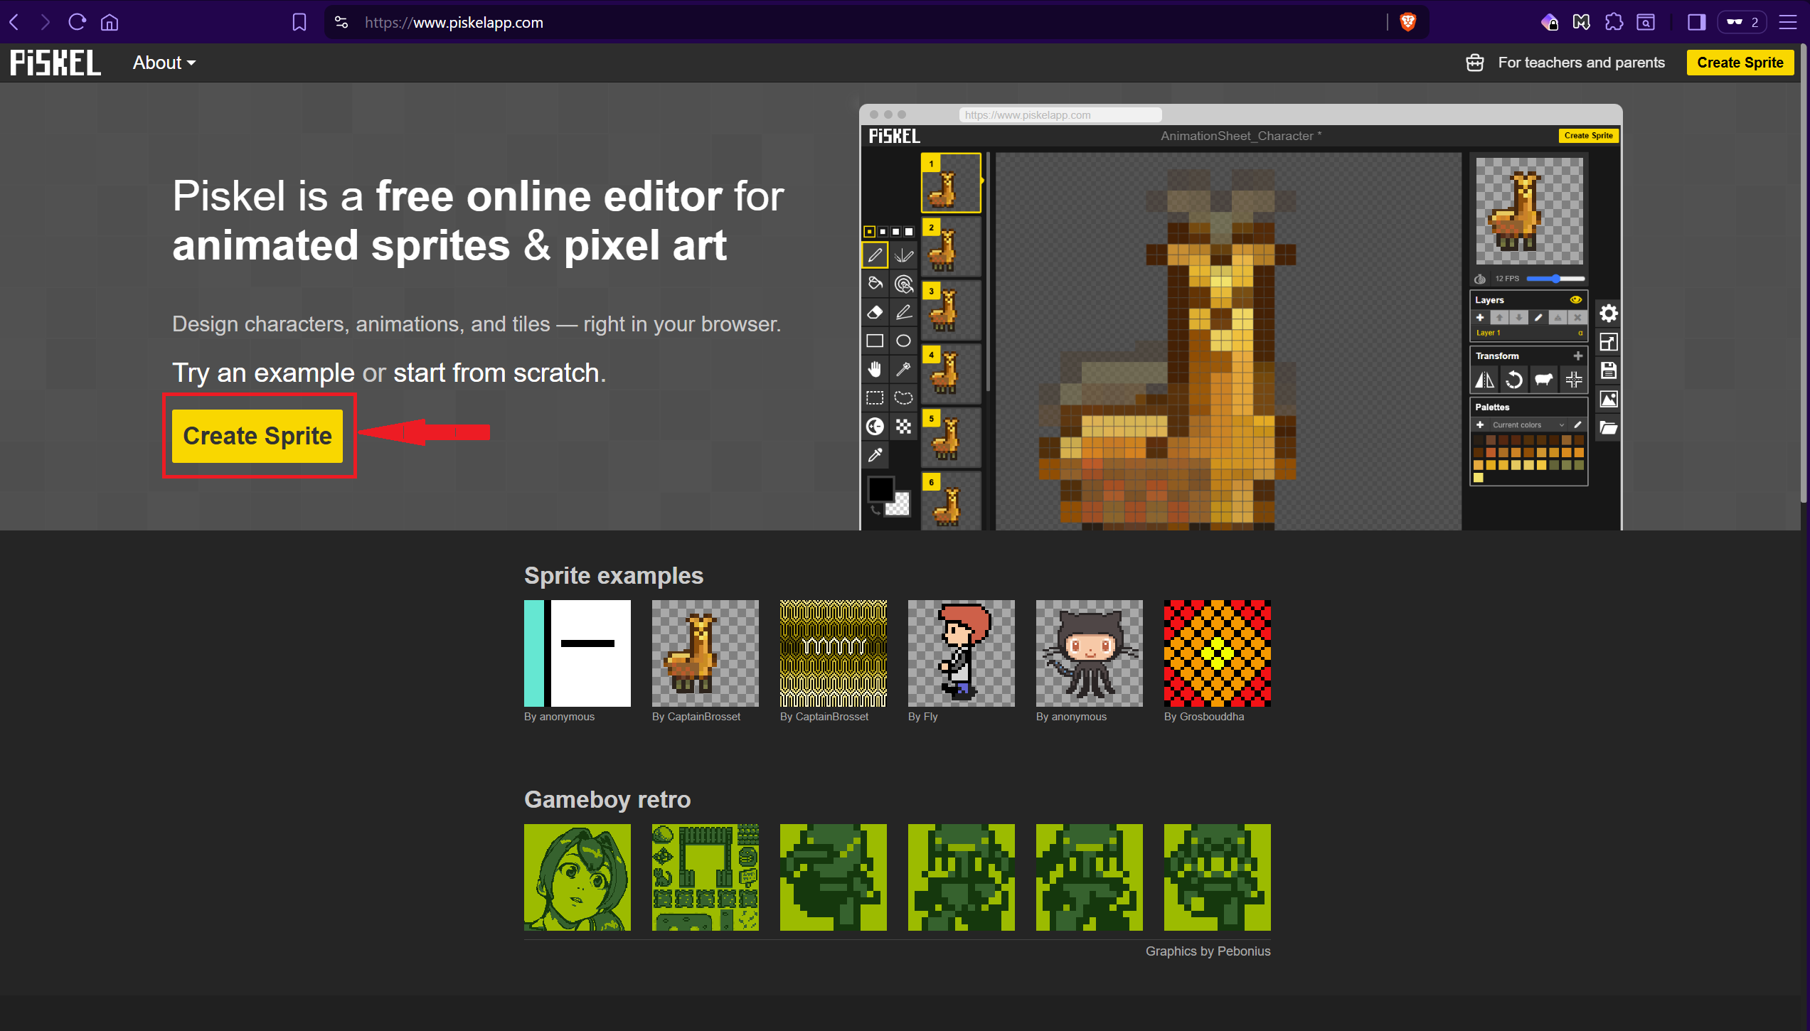Viewport: 1810px width, 1031px height.
Task: Open the browser profile dropdown
Action: click(1741, 22)
